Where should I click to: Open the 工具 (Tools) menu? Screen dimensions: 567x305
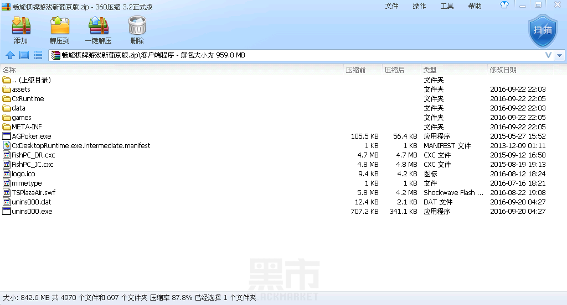[x=447, y=6]
